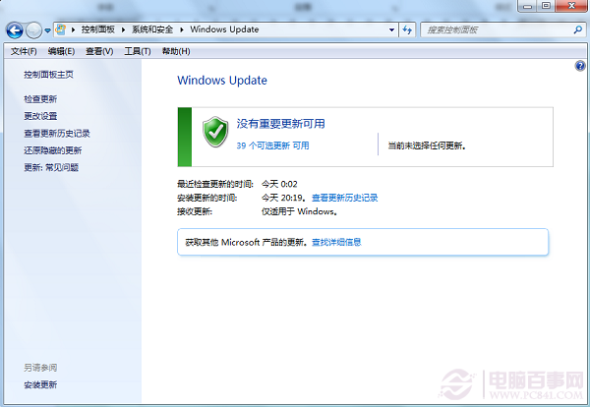
Task: Open 查看更新历史记录 in the sidebar
Action: 57,133
